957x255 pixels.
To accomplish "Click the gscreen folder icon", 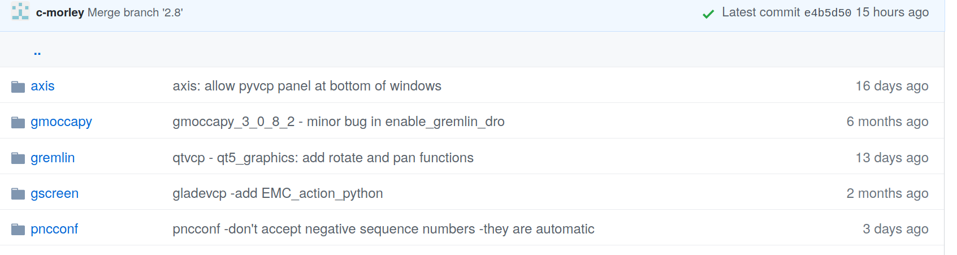I will (x=18, y=194).
